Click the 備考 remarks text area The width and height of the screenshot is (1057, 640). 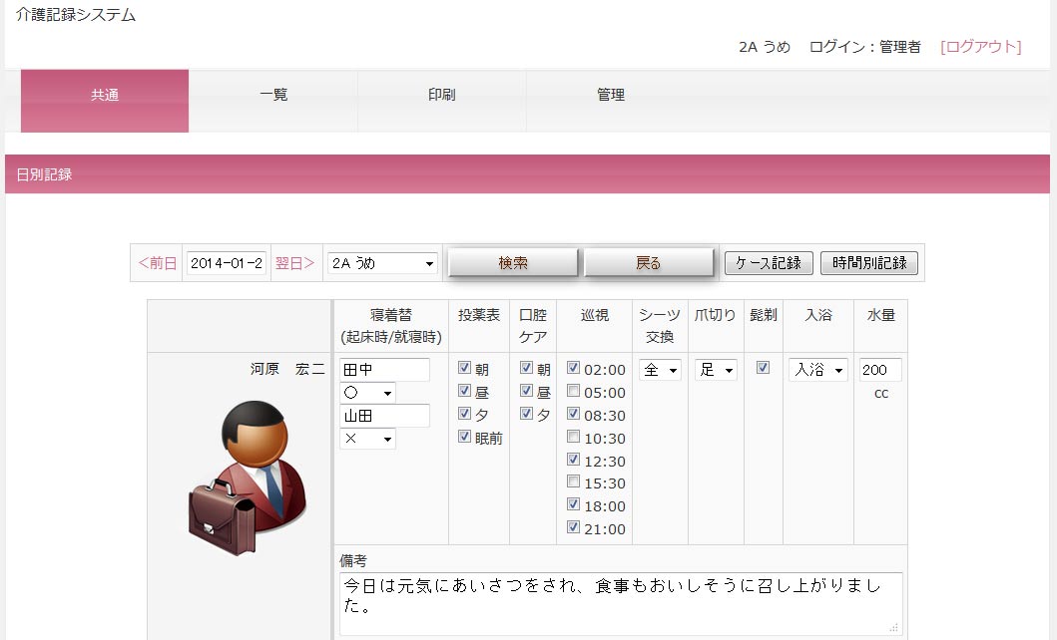tap(619, 603)
